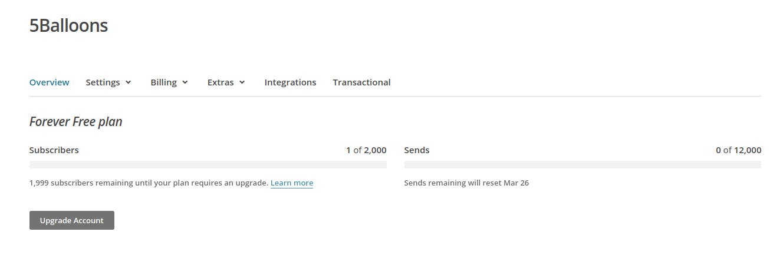Viewport: 783px width, 258px height.
Task: Click the Subscribers label
Action: coord(54,150)
